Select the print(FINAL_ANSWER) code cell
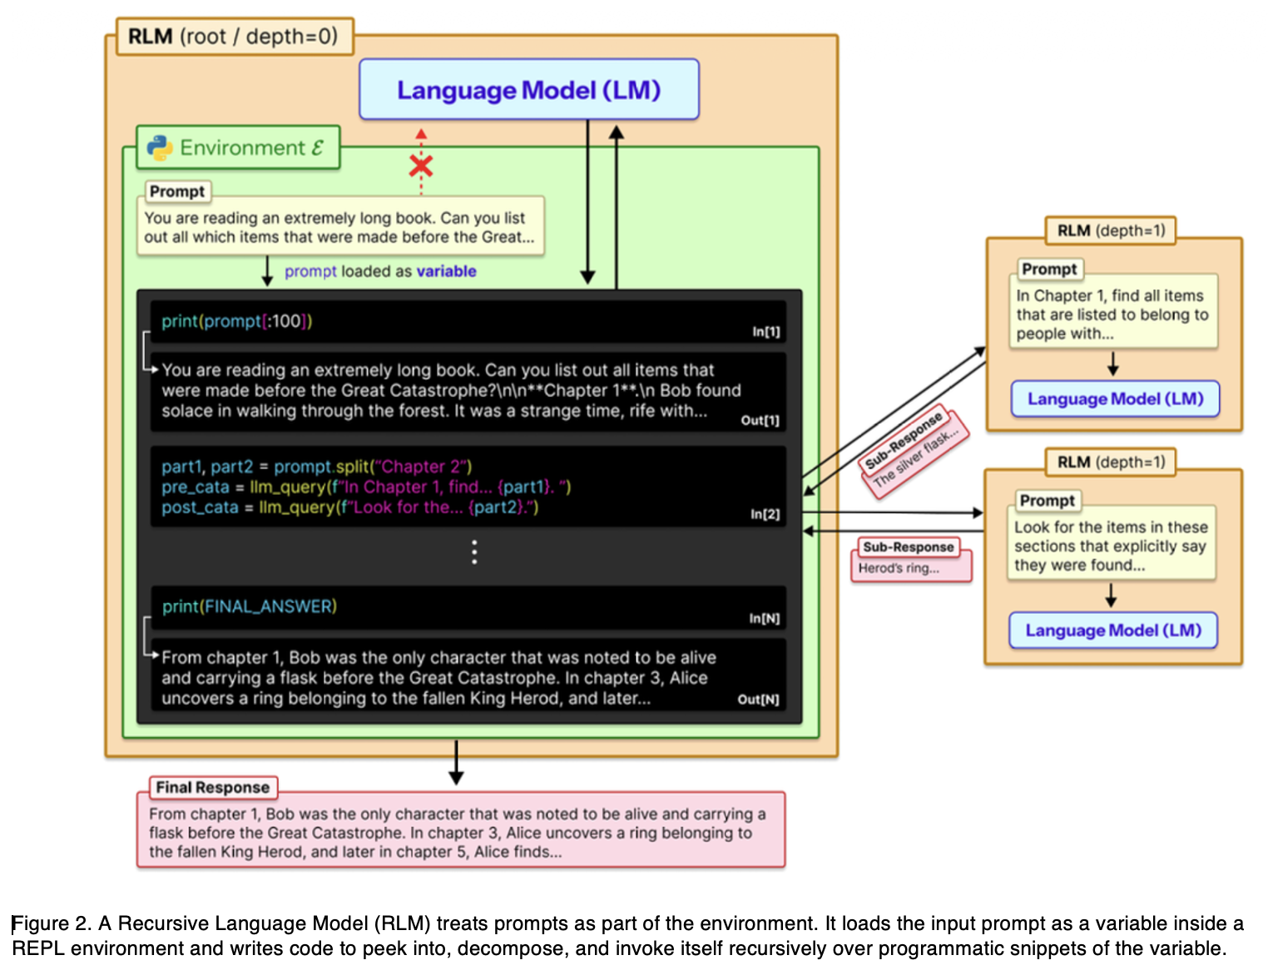1268x975 pixels. coord(468,607)
